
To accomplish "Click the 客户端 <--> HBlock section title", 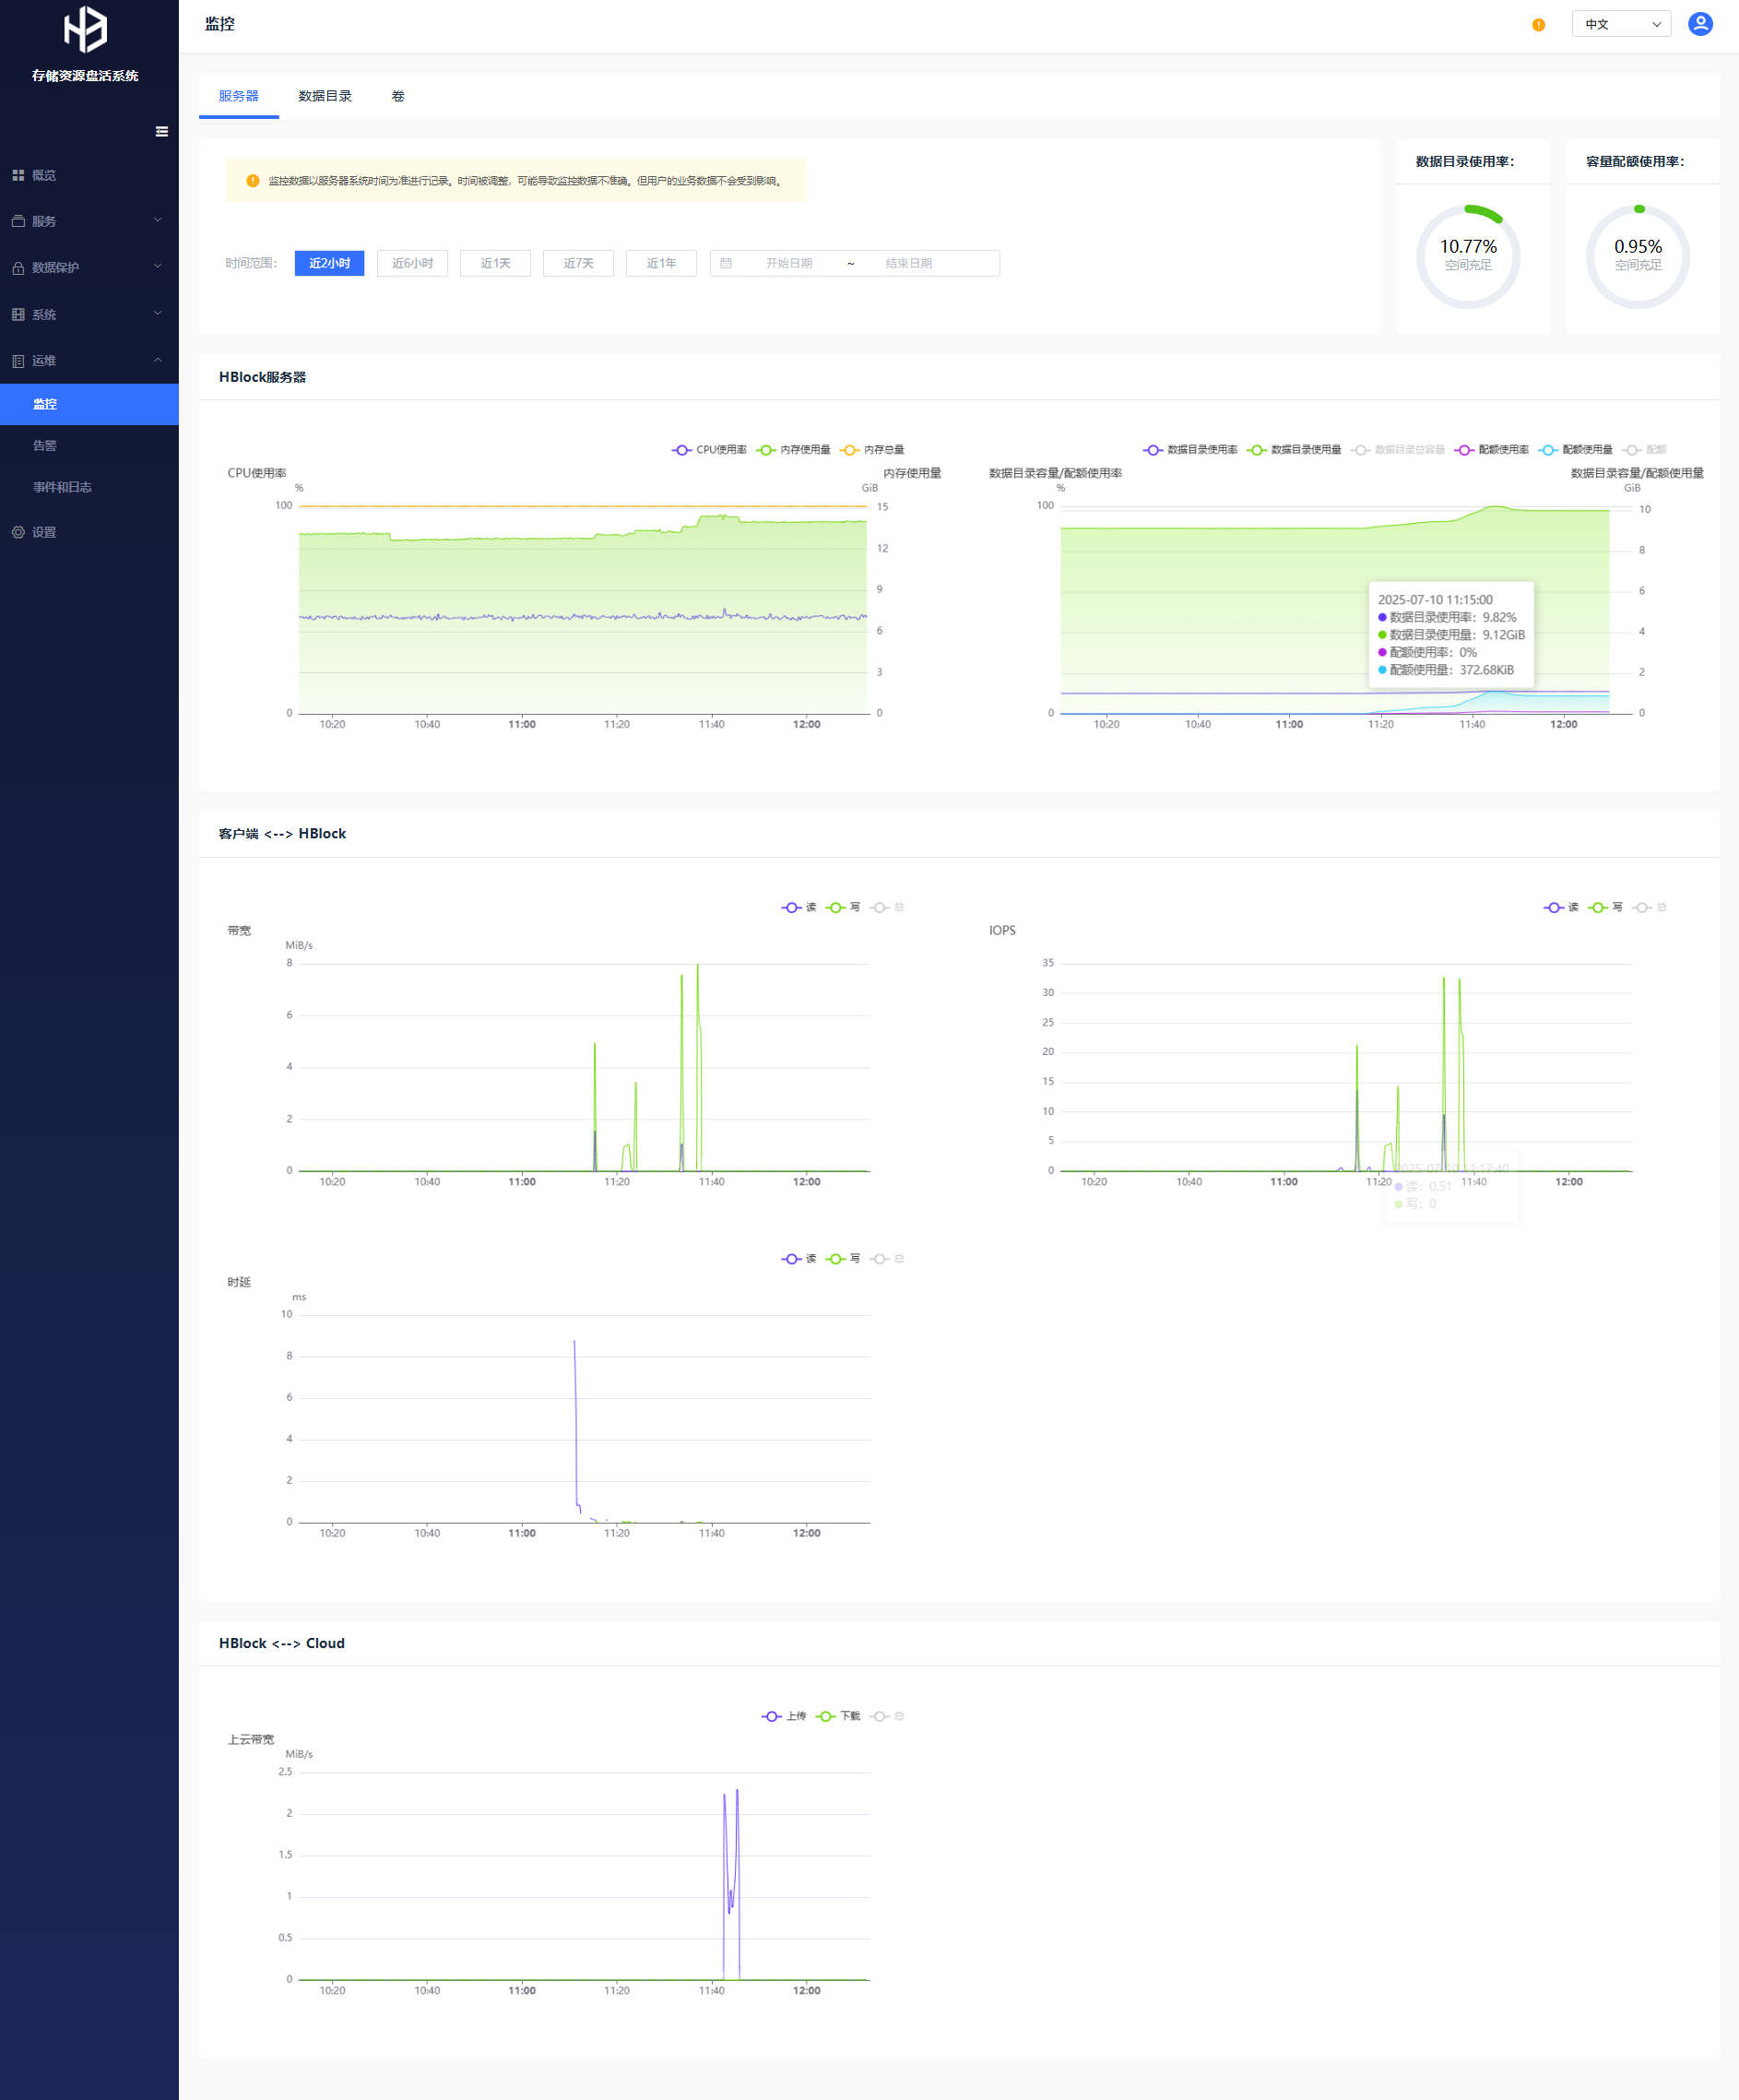I will [282, 833].
